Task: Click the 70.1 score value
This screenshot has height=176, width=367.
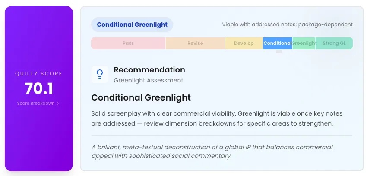Action: coord(39,88)
